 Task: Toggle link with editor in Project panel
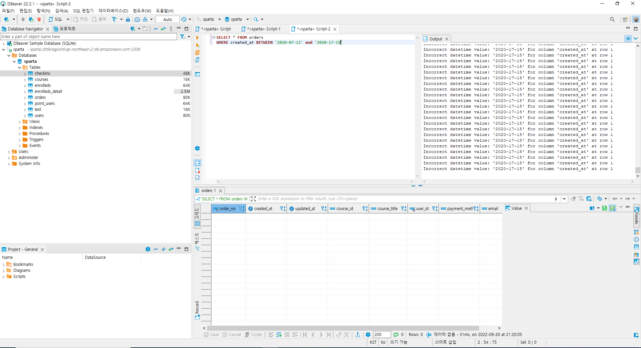tap(171, 249)
